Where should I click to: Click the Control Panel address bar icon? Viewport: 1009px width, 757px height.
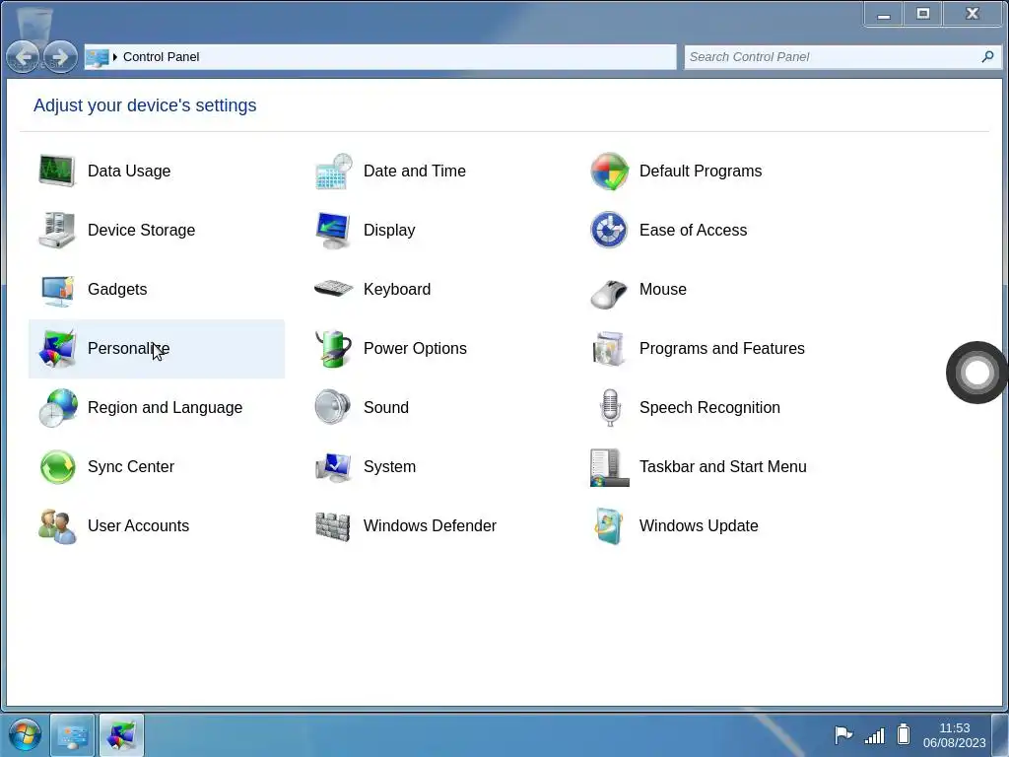[x=98, y=57]
